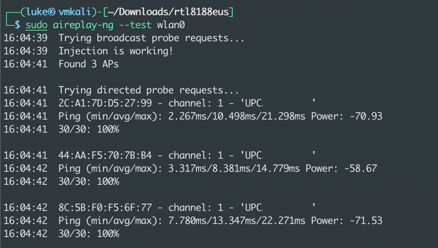Click the ping times 7.780ms/13.347ms/22.271ms

(234, 221)
